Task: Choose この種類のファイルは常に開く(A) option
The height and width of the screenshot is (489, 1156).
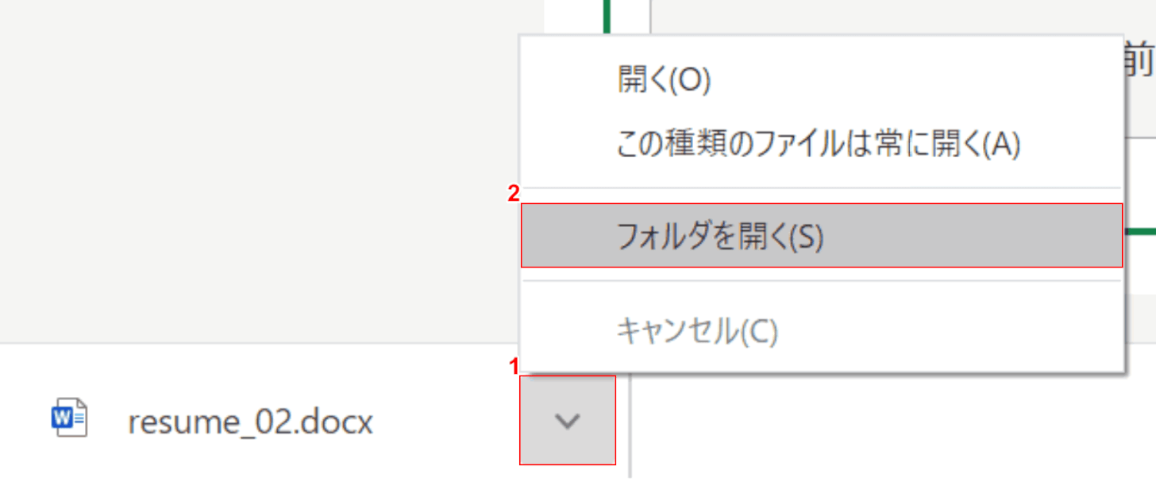Action: (818, 144)
